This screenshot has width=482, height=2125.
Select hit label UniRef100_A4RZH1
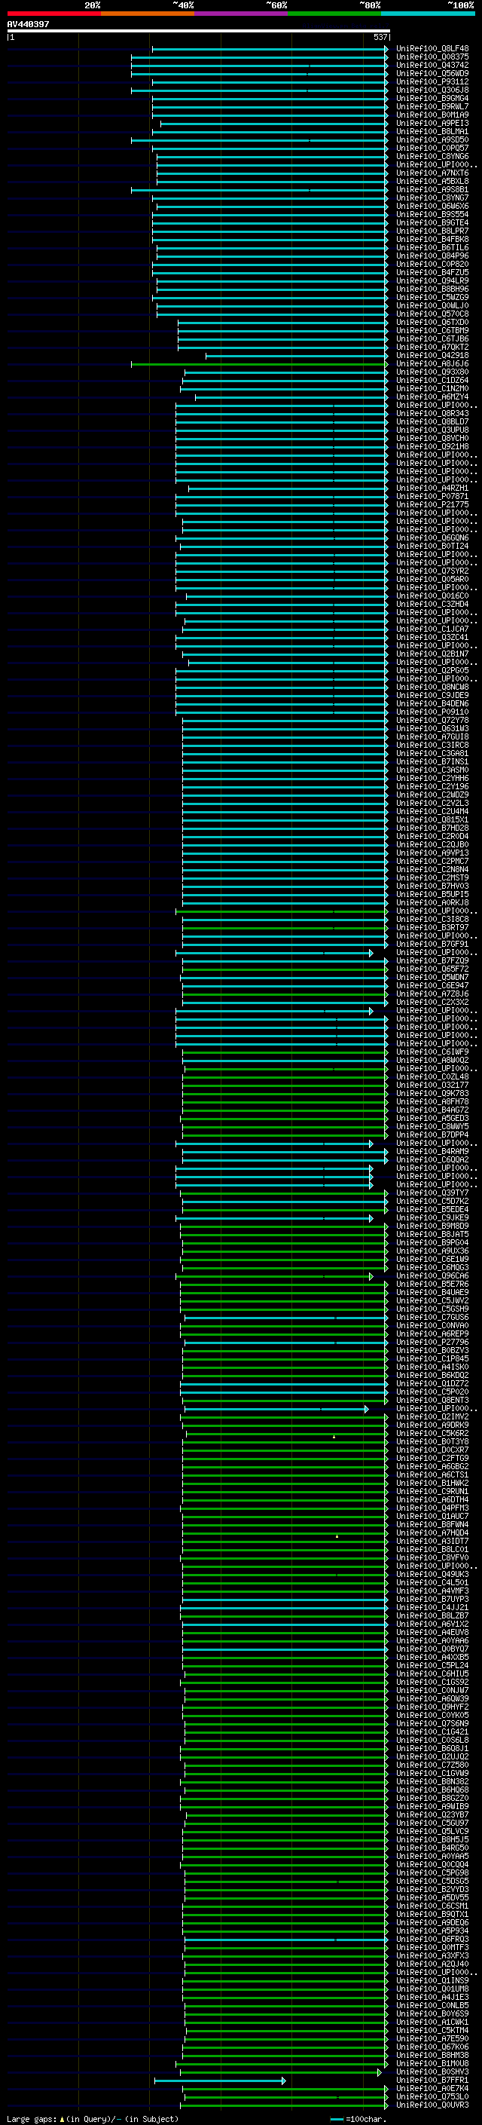(432, 488)
